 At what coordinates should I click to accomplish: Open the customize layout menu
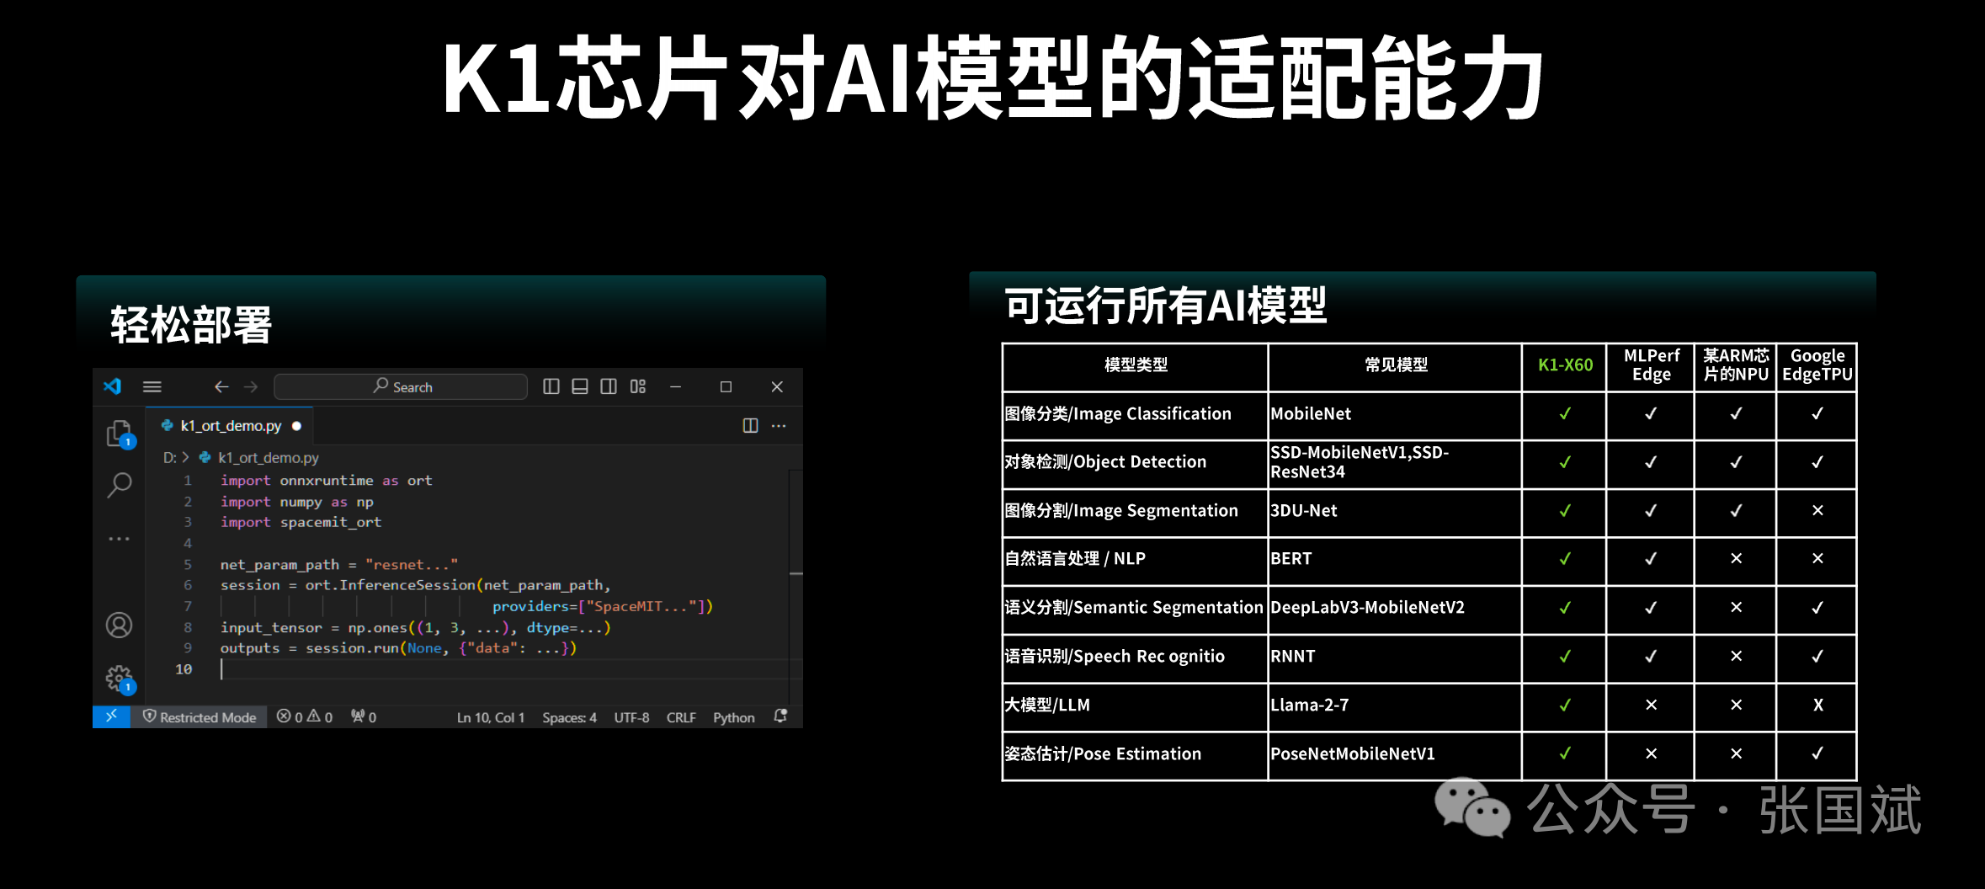[638, 386]
